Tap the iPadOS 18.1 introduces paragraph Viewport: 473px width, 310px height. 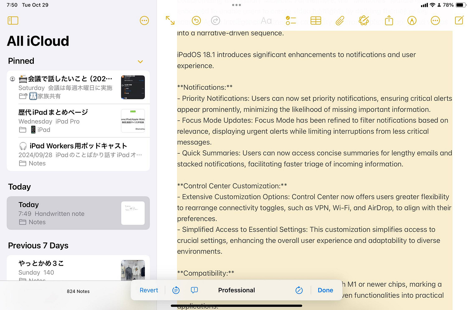pyautogui.click(x=296, y=60)
